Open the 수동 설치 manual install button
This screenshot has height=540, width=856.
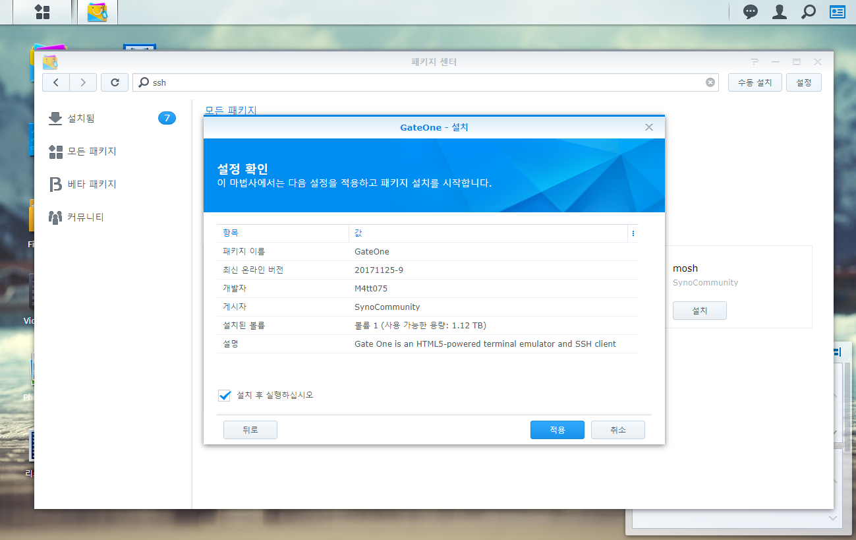tap(755, 82)
